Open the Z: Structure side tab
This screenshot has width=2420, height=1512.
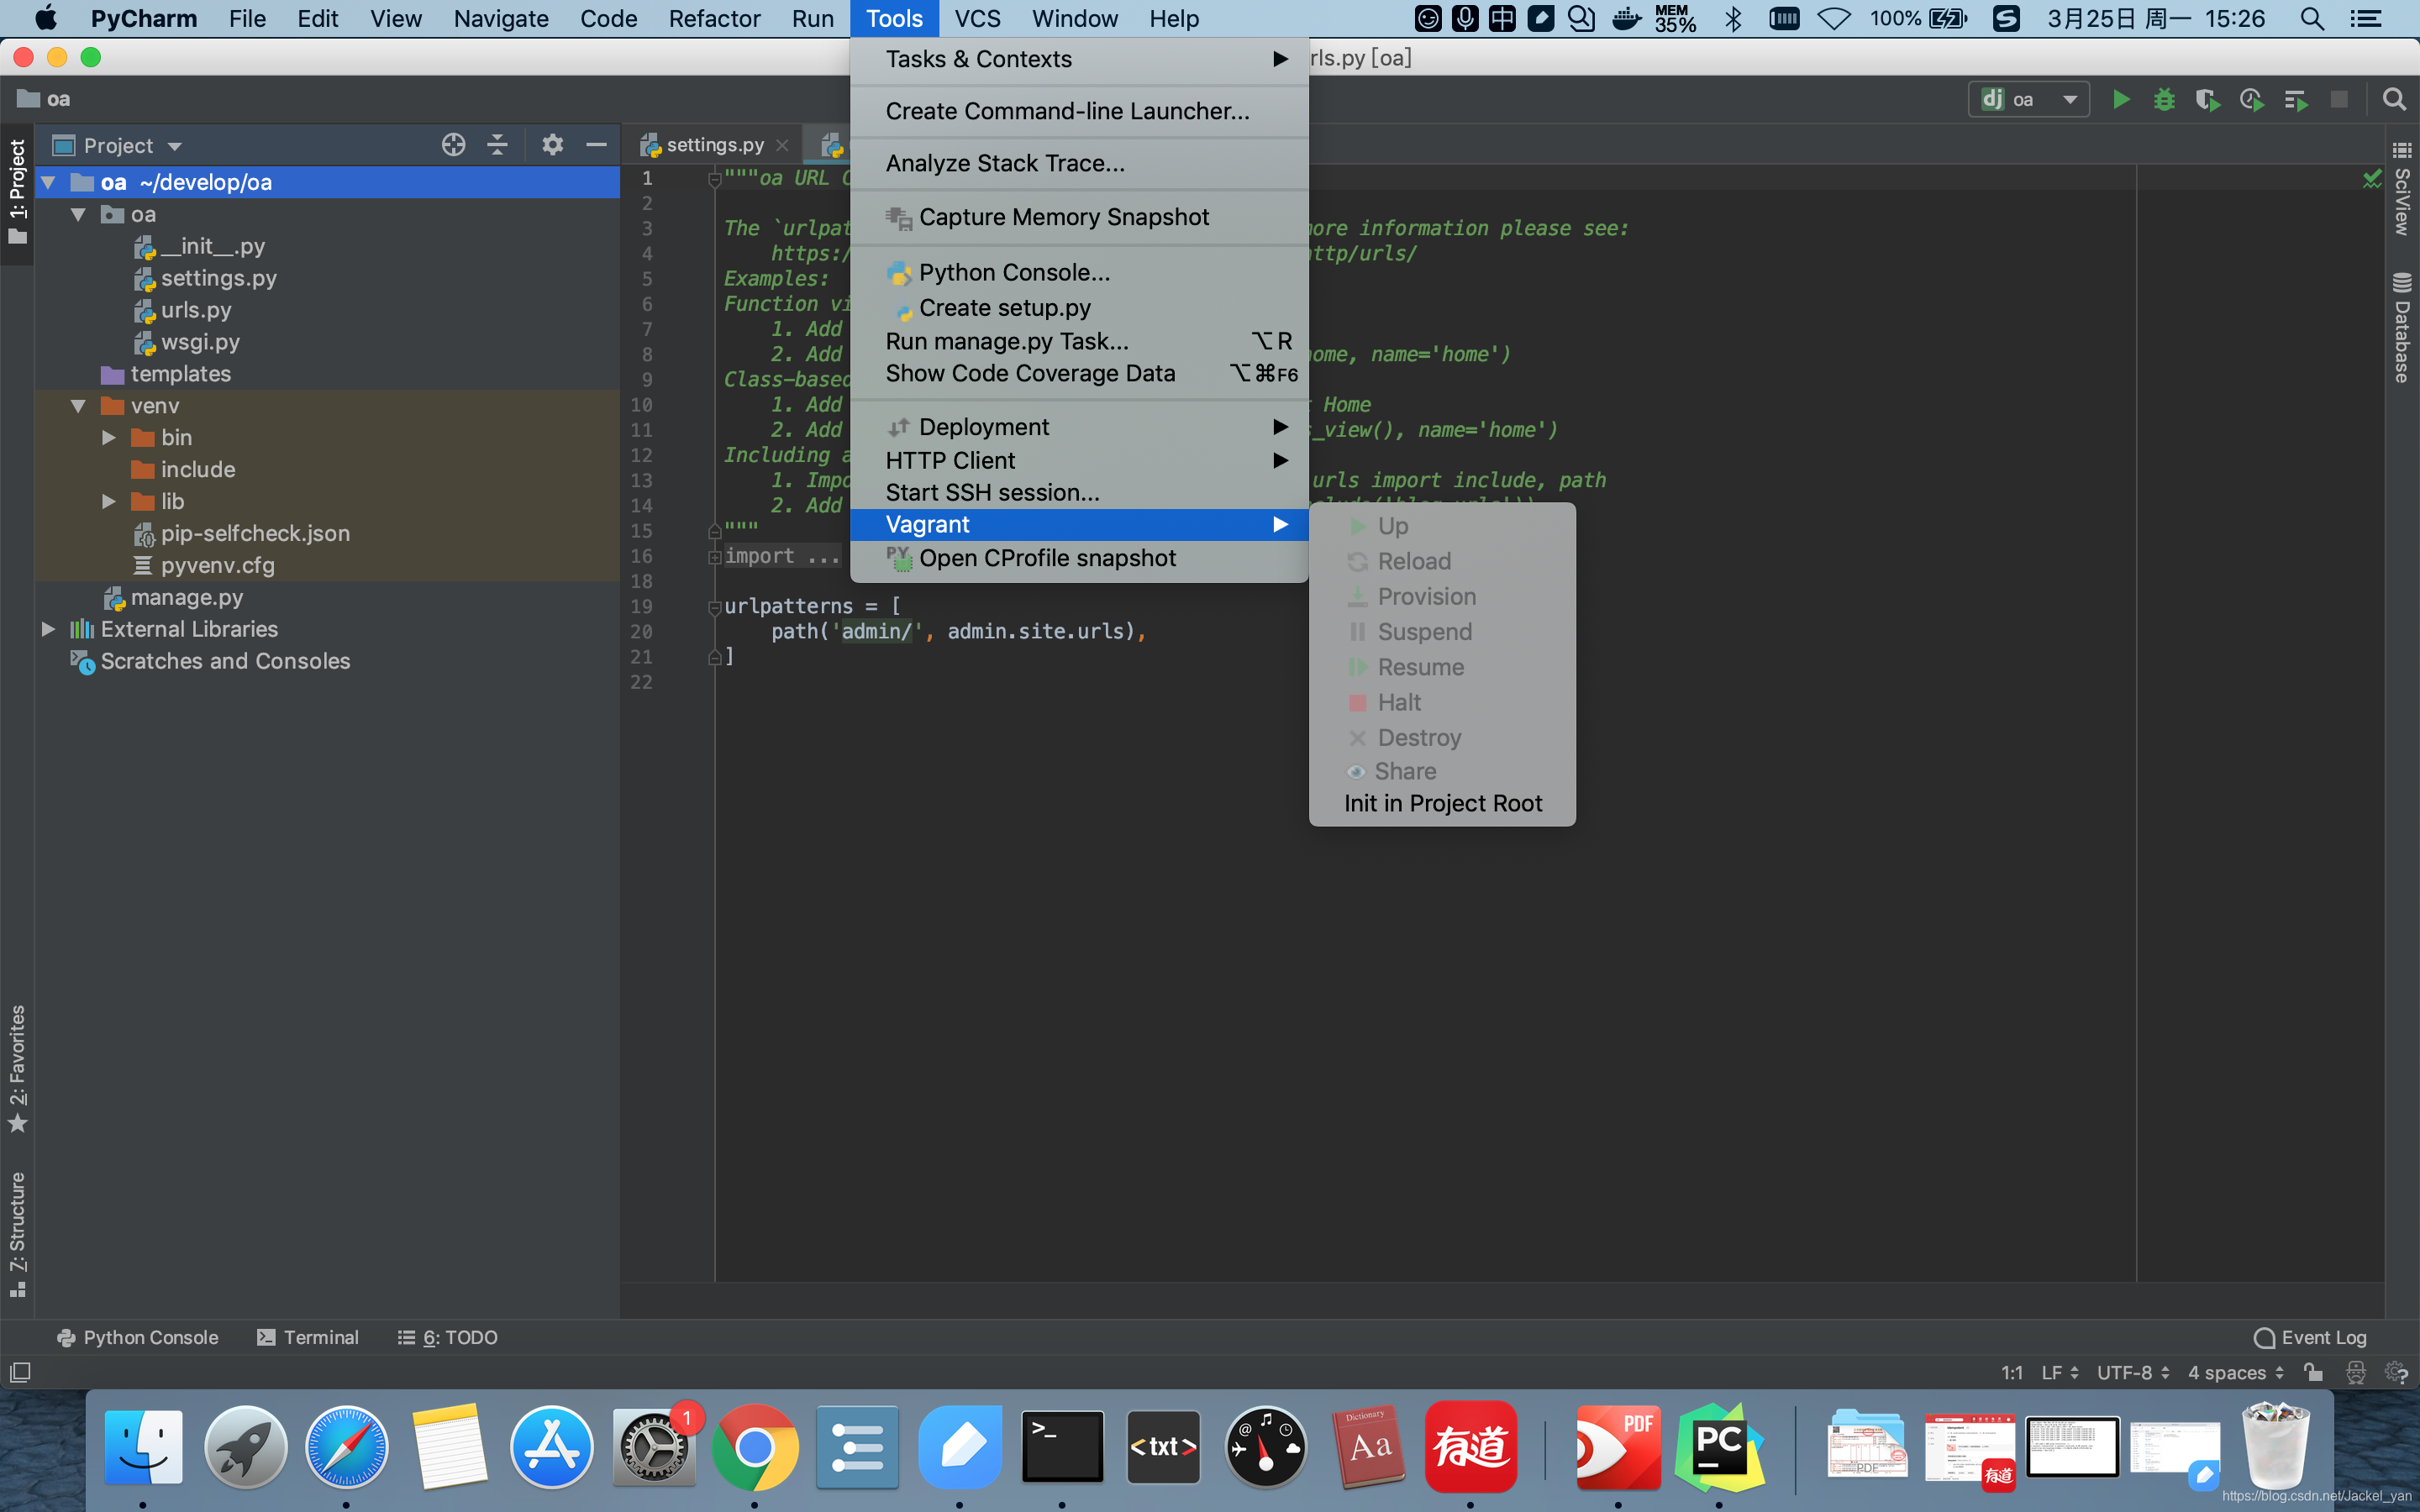pyautogui.click(x=17, y=1233)
